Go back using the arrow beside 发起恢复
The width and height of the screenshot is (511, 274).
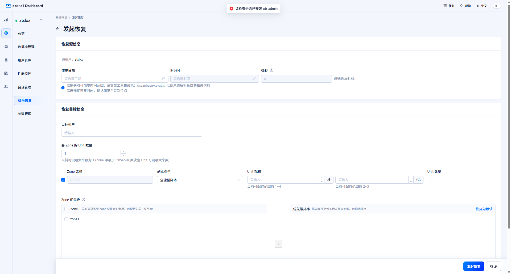click(57, 29)
